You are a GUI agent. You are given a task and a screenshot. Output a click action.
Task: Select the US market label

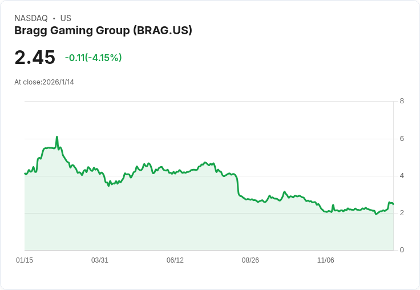(66, 18)
